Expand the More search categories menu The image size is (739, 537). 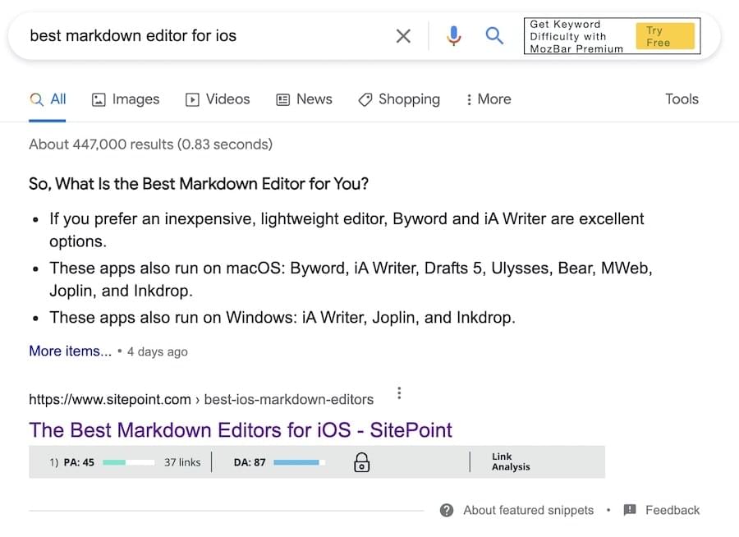[488, 99]
